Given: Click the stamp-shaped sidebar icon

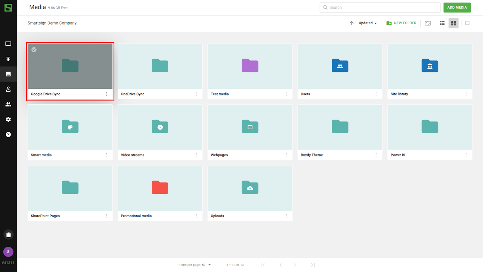Looking at the screenshot, I should tap(8, 89).
